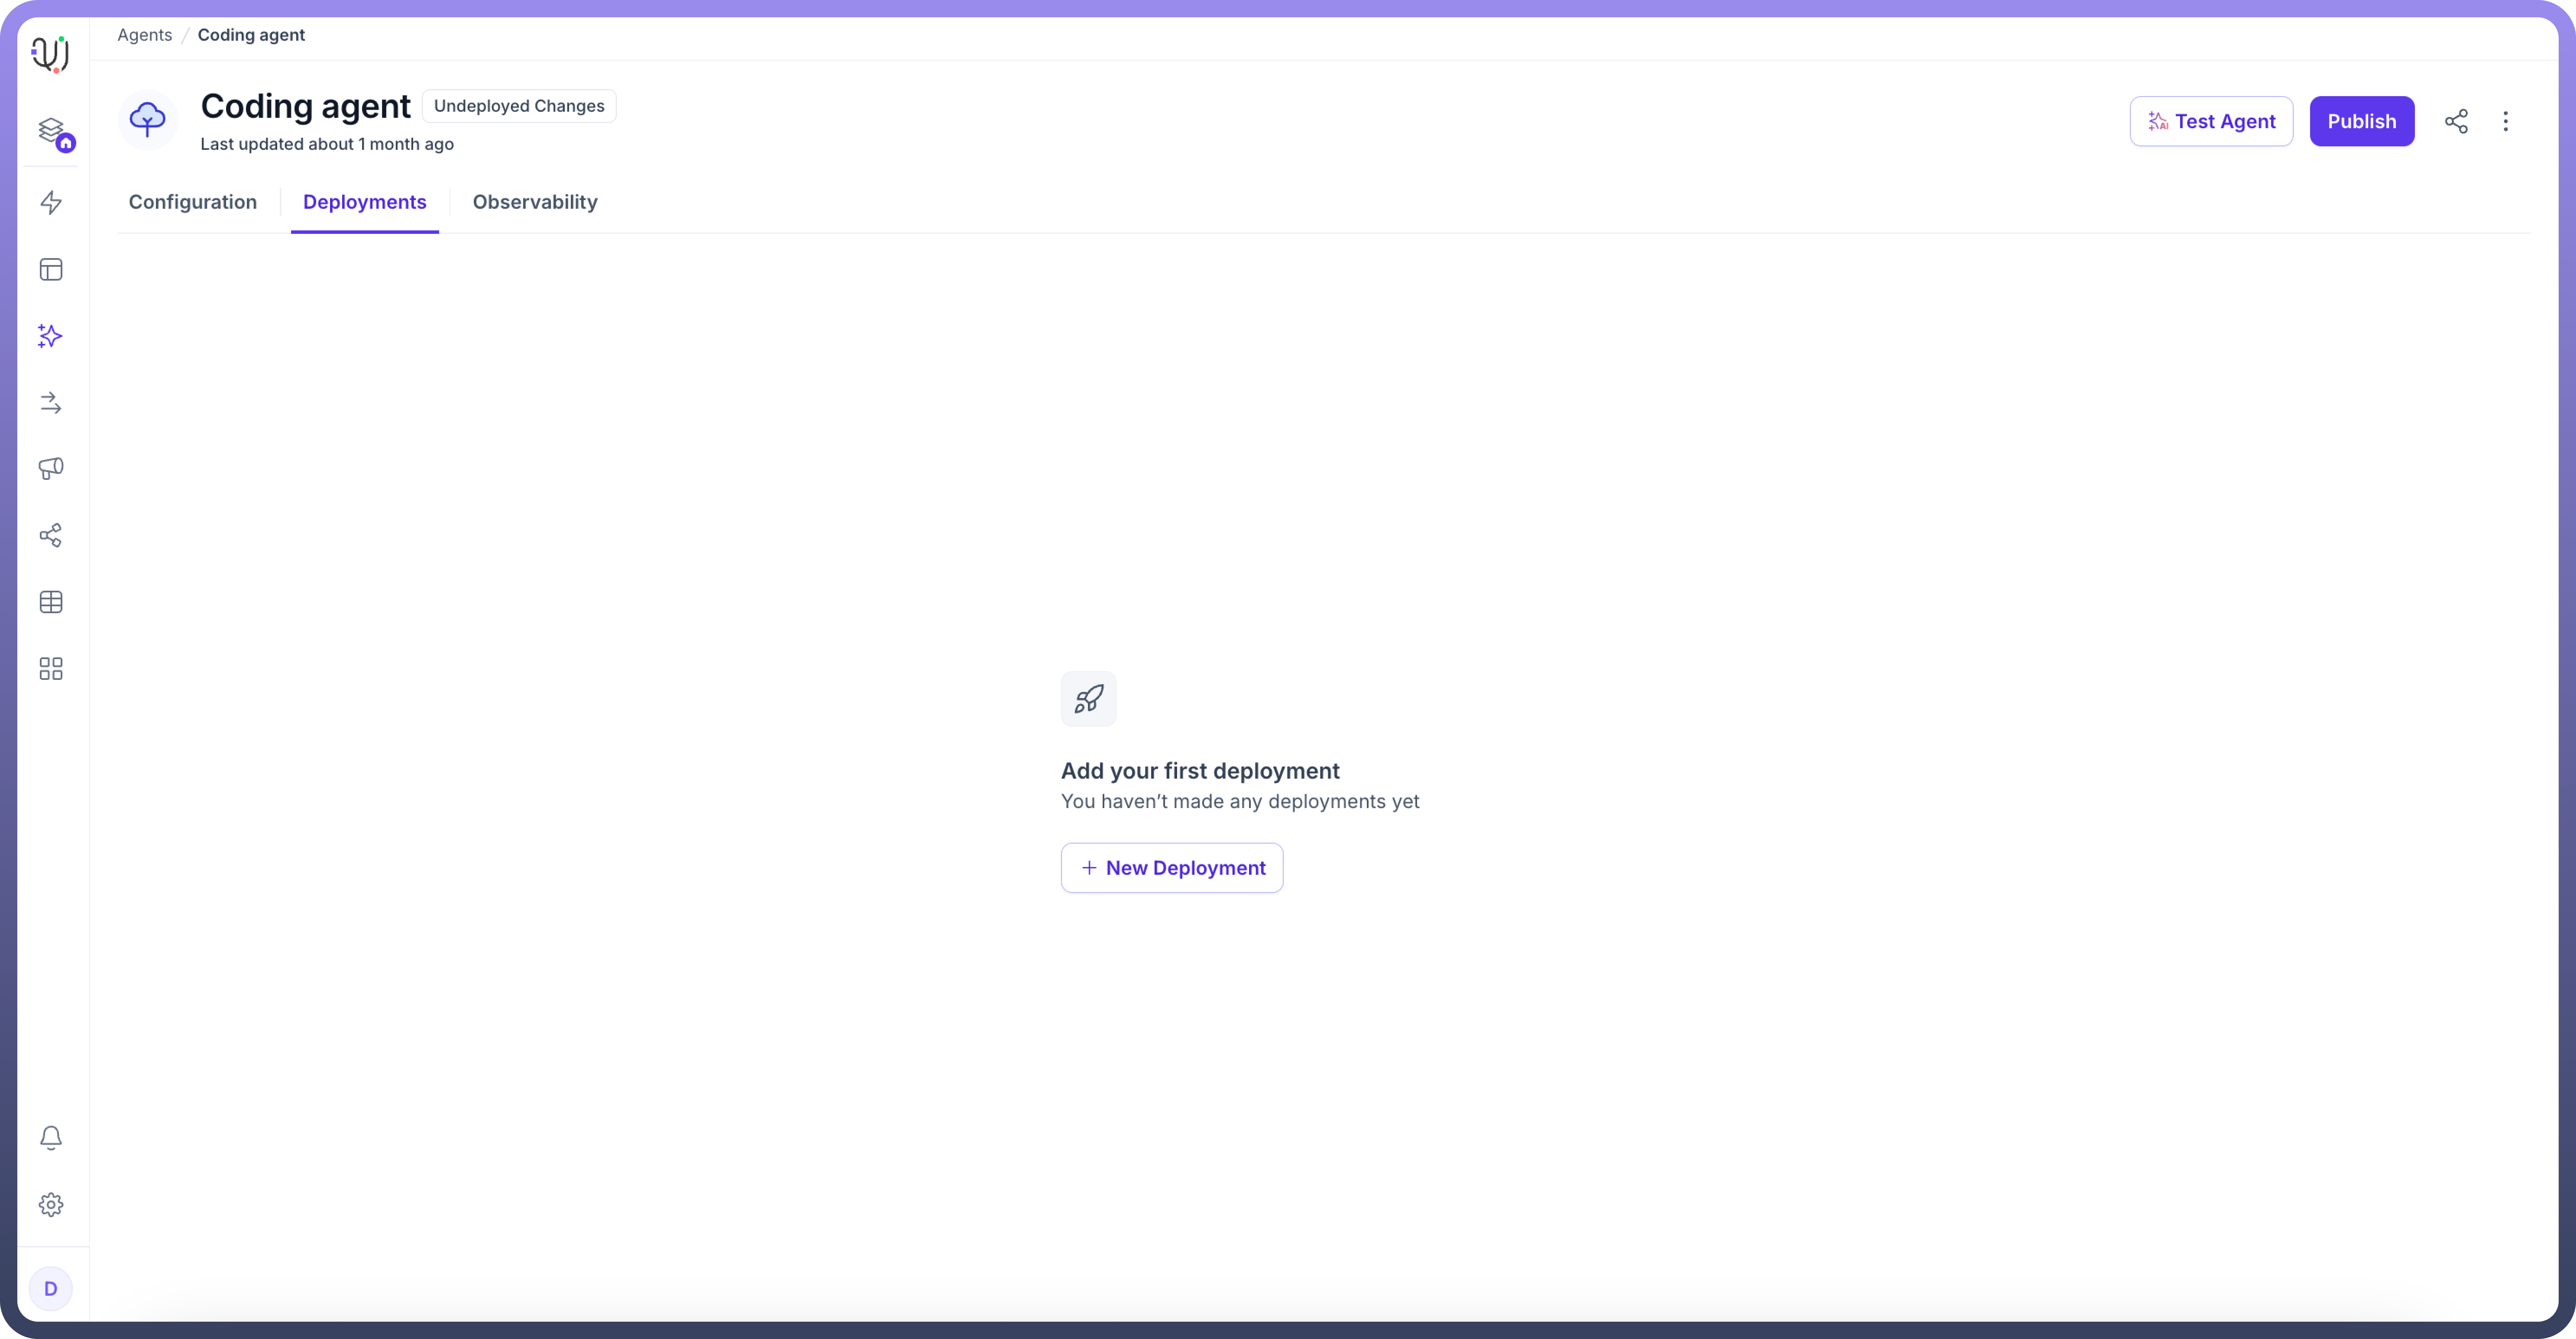Click the Agents breadcrumb link
2576x1339 pixels.
point(144,34)
